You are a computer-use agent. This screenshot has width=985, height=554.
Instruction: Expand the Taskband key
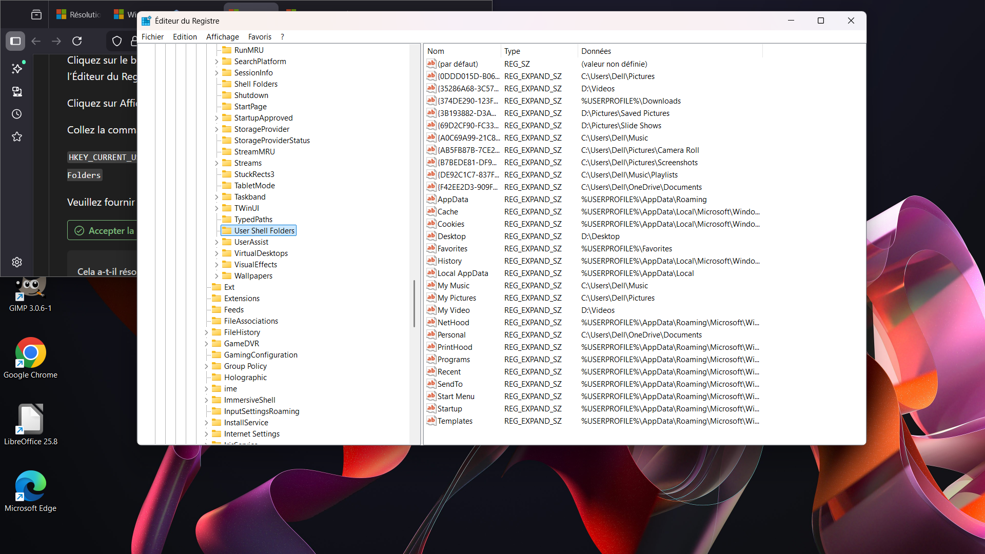(x=216, y=197)
